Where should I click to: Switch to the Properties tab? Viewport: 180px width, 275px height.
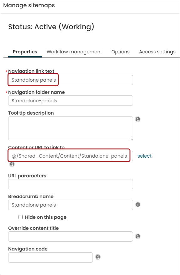click(25, 52)
